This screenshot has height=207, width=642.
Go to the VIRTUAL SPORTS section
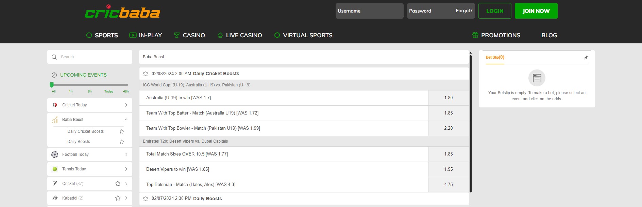[303, 35]
